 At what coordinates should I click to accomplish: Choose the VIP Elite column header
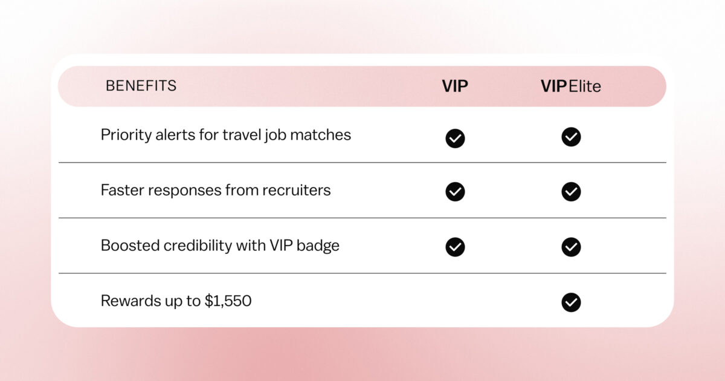(571, 86)
